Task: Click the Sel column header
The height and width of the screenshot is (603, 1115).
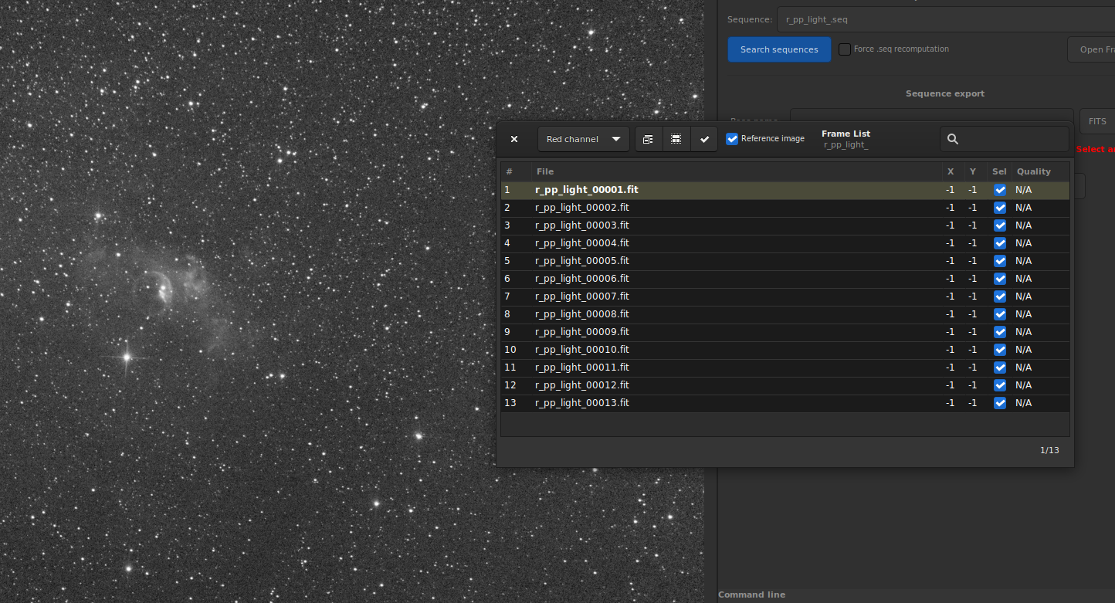Action: pyautogui.click(x=999, y=171)
